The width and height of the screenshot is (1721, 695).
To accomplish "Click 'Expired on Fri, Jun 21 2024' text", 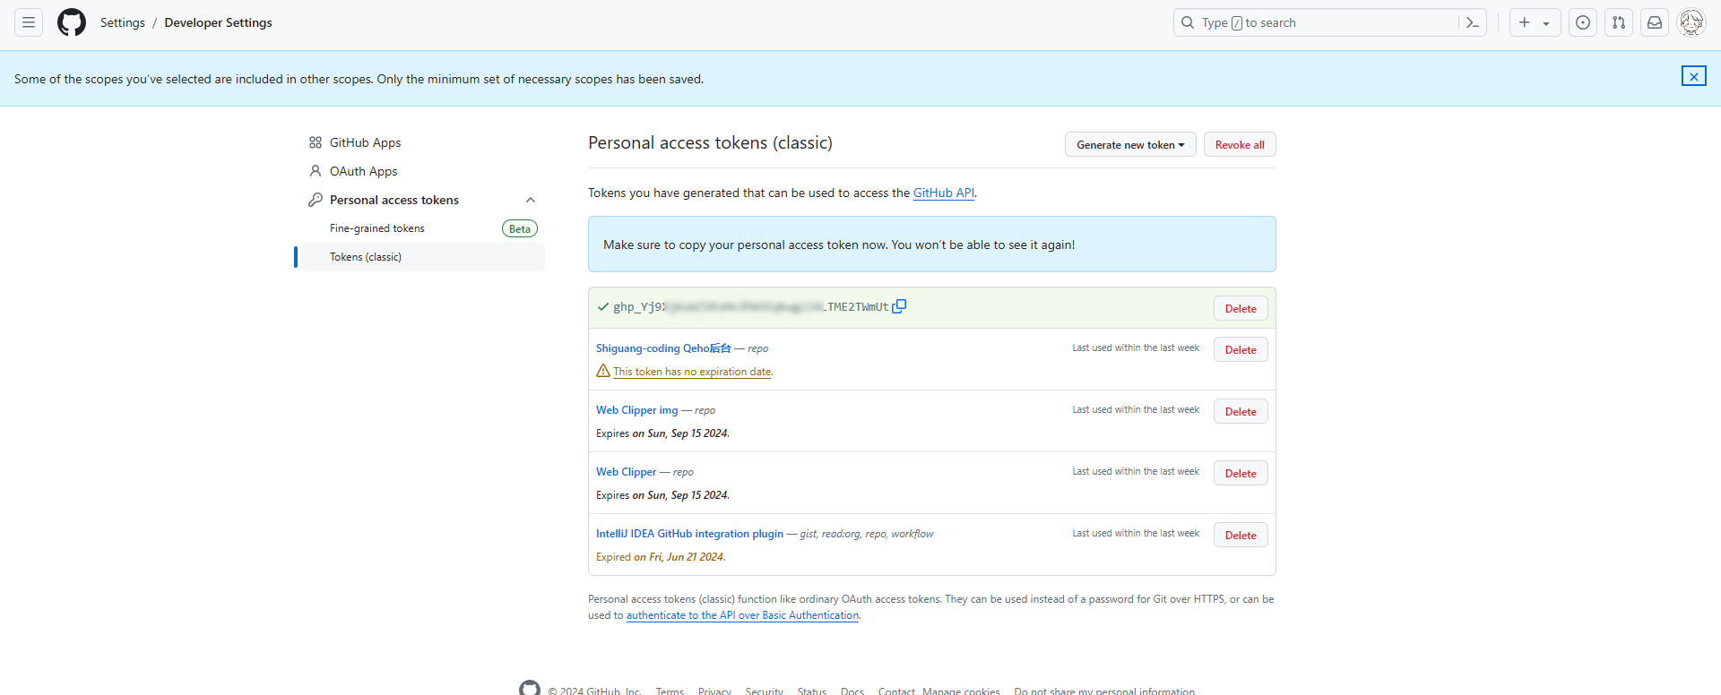I will pos(661,557).
